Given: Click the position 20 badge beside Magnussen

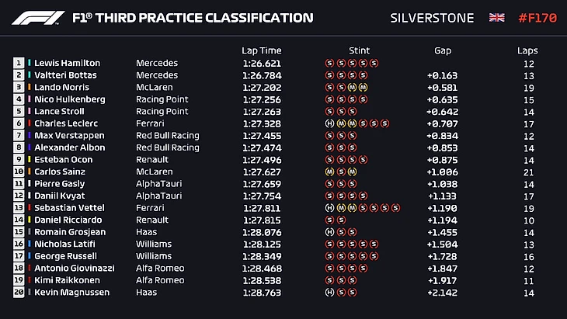Looking at the screenshot, I should (x=18, y=293).
